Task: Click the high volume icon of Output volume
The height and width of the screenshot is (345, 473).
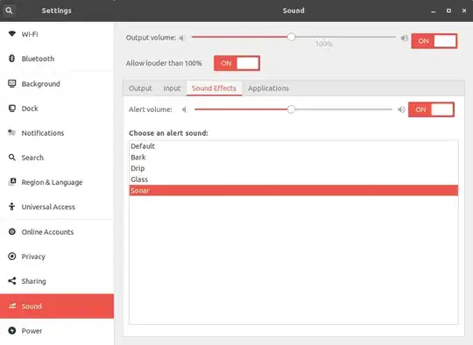Action: 404,38
